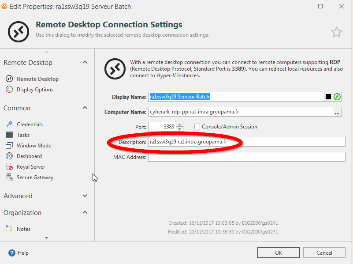Open the Dashboard page
This screenshot has height=264, width=353.
pos(29,156)
